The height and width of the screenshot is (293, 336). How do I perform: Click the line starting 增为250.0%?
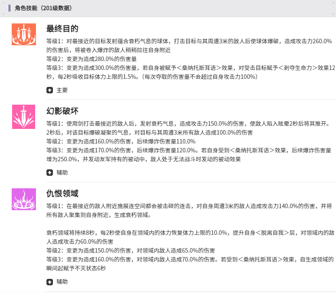pos(144,159)
